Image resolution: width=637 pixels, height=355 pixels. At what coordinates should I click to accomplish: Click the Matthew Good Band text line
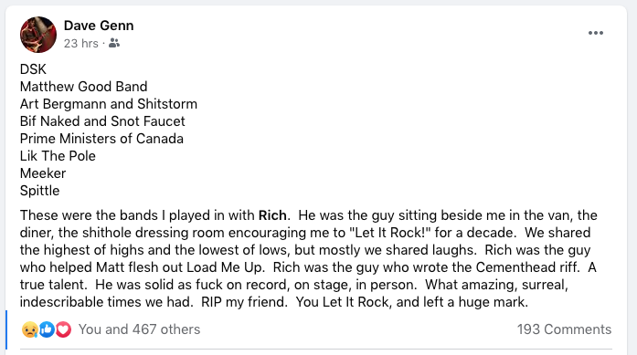point(84,87)
